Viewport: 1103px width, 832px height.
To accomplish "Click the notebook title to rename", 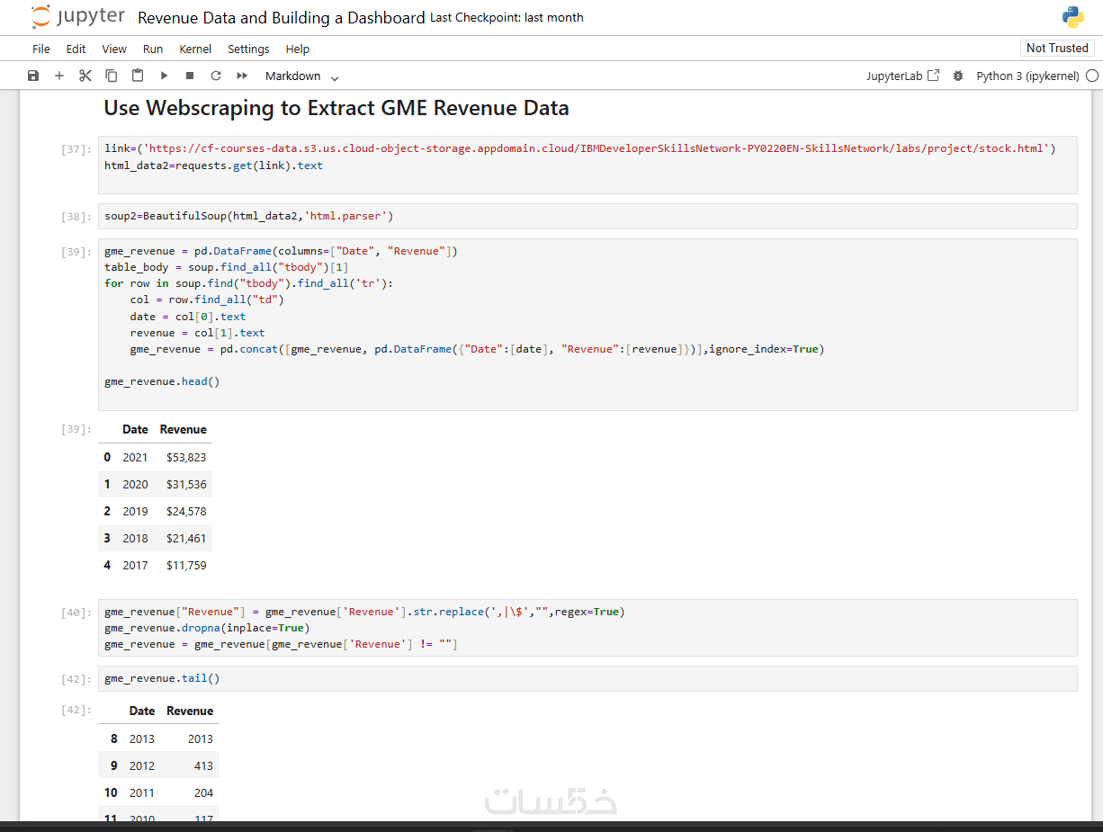I will click(x=281, y=18).
